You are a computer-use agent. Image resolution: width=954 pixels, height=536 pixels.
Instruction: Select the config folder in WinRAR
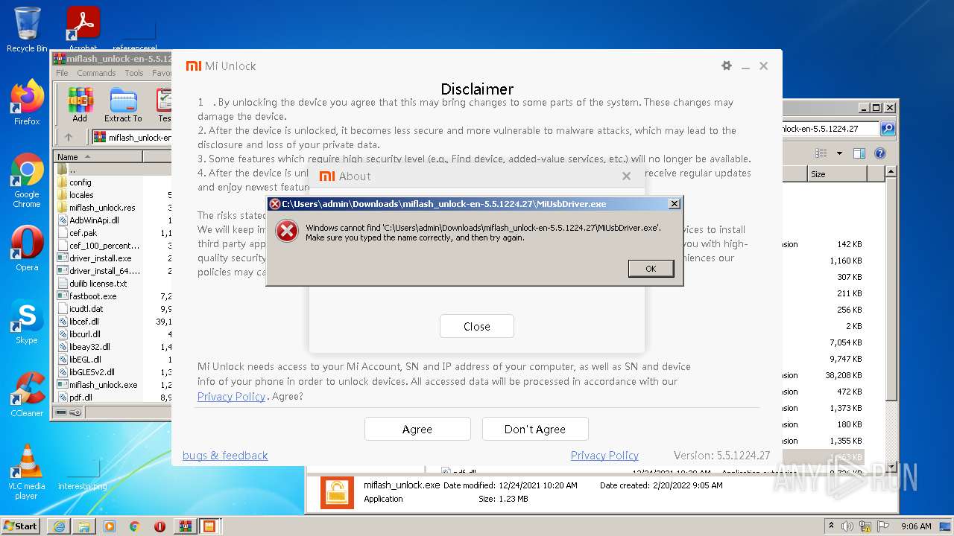click(x=80, y=182)
